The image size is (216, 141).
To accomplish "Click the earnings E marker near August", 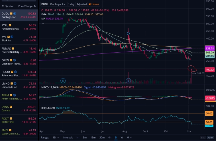I will (128, 81).
